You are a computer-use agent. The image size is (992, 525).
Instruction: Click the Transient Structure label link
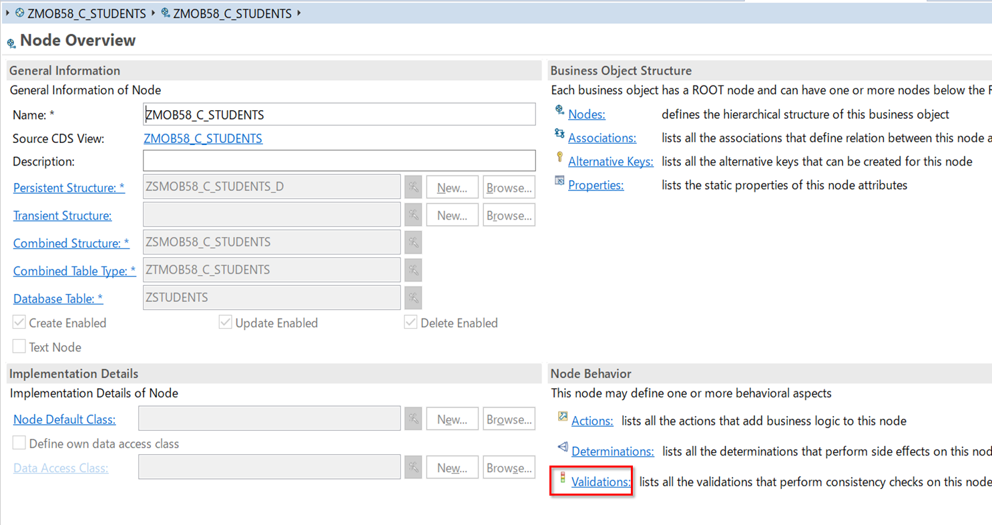click(62, 216)
